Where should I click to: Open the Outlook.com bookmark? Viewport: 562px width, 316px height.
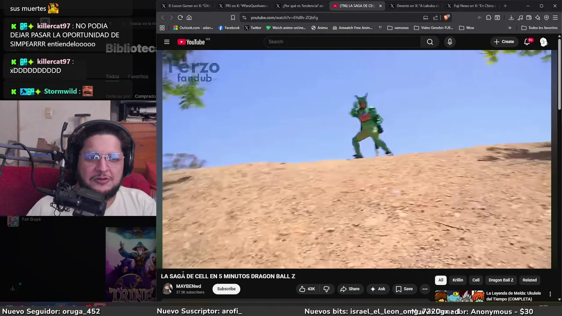pyautogui.click(x=193, y=28)
